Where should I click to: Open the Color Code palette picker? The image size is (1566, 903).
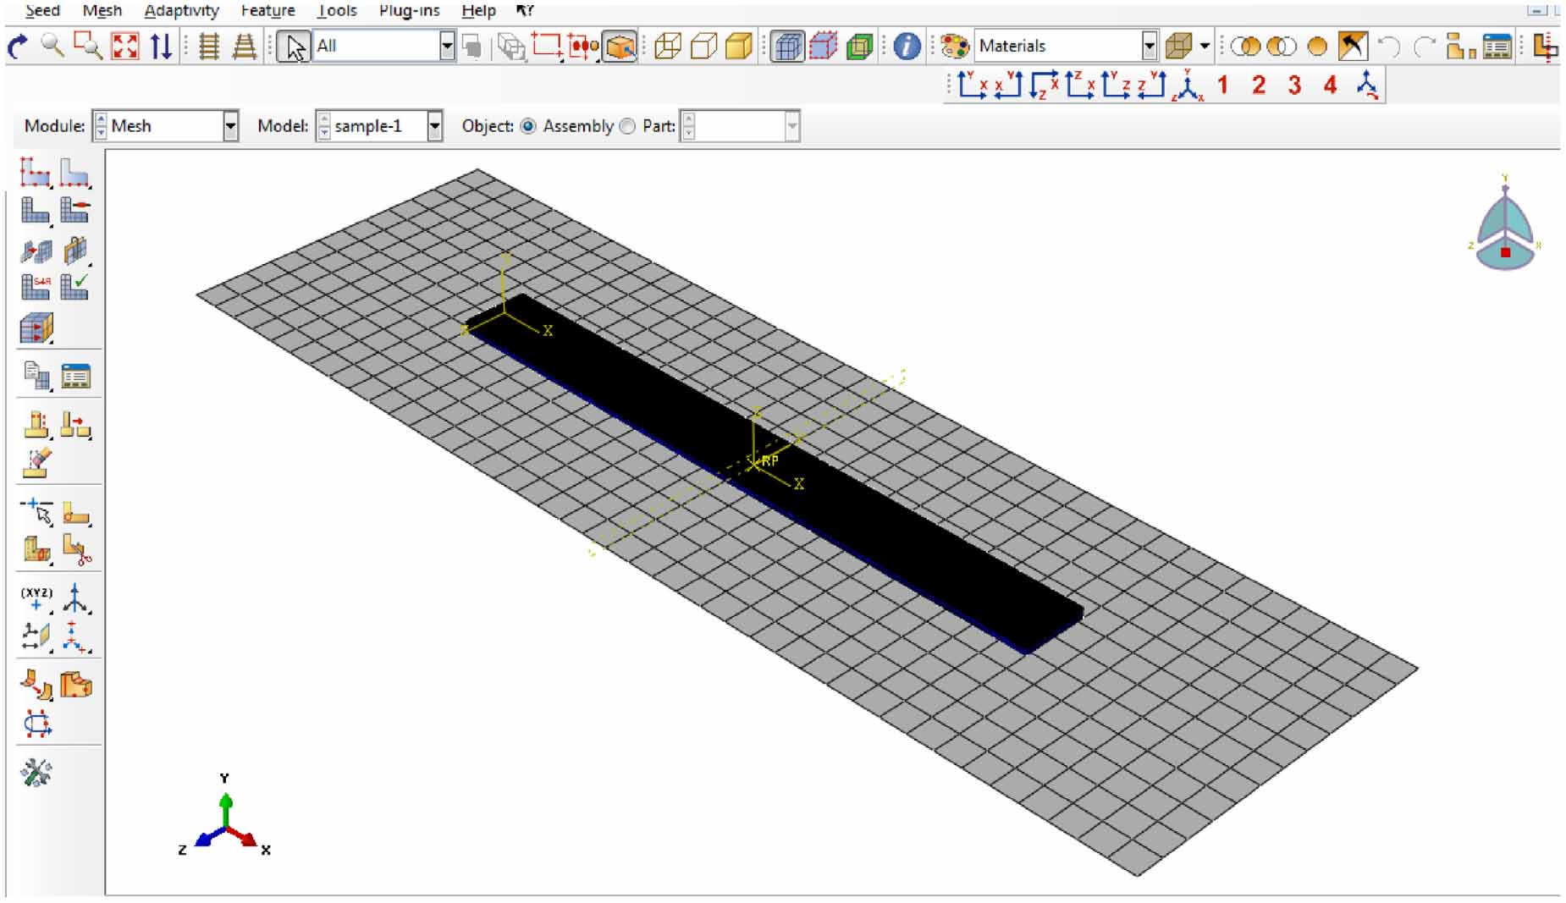pyautogui.click(x=953, y=47)
